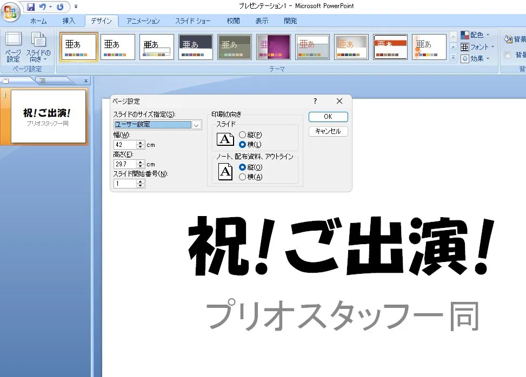526x377 pixels.
Task: Click the 幅 width input field
Action: coord(125,144)
